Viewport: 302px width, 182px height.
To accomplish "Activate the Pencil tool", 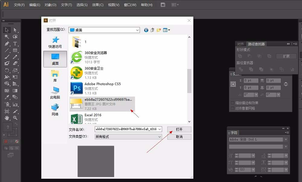I will click(x=15, y=57).
